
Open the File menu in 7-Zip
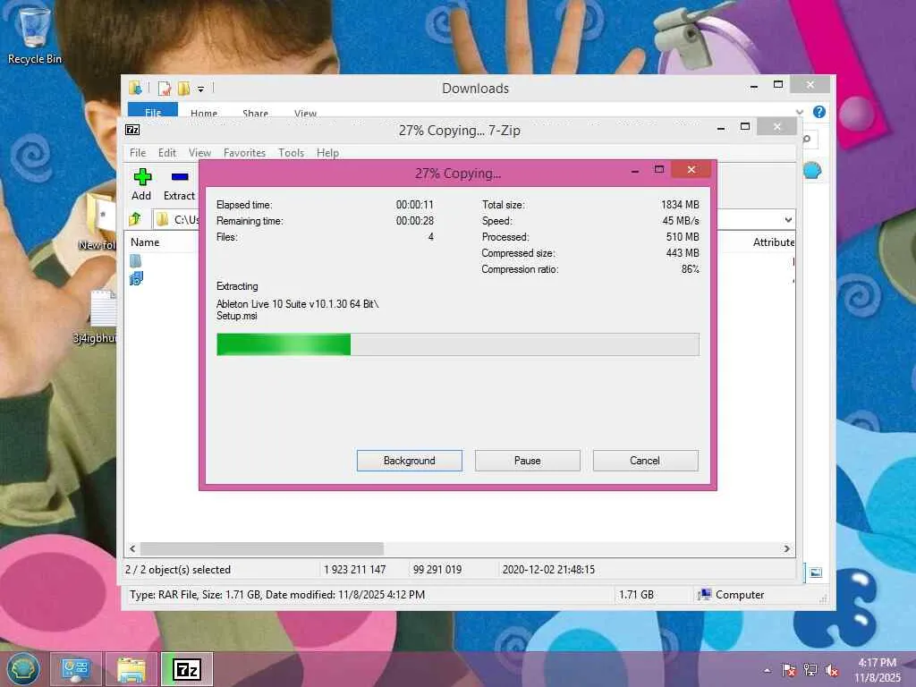(138, 152)
